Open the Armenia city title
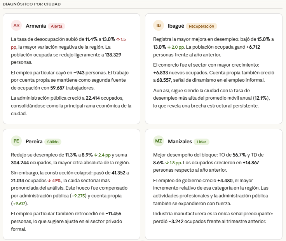 (x=36, y=26)
